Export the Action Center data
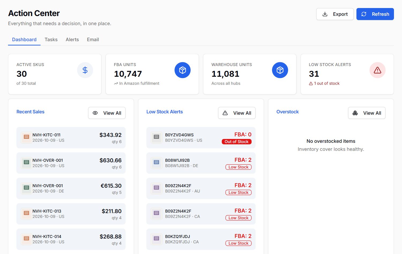 pos(335,14)
